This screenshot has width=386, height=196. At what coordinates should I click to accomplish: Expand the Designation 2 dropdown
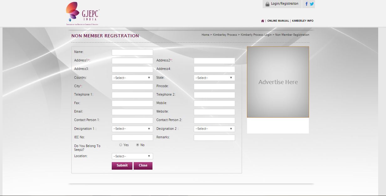coord(214,129)
